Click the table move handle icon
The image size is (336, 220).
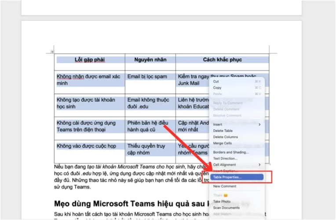pos(52,52)
